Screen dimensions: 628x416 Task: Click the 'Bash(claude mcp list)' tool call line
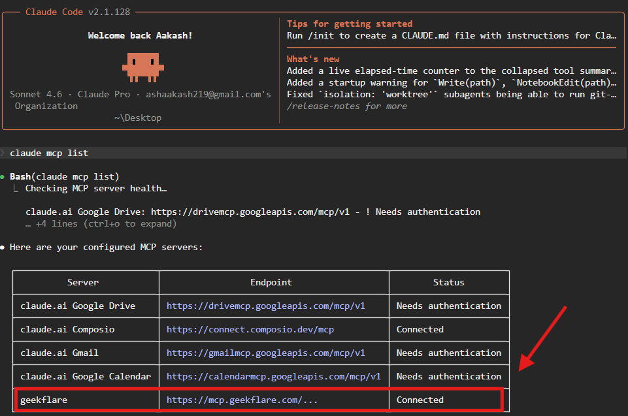65,176
